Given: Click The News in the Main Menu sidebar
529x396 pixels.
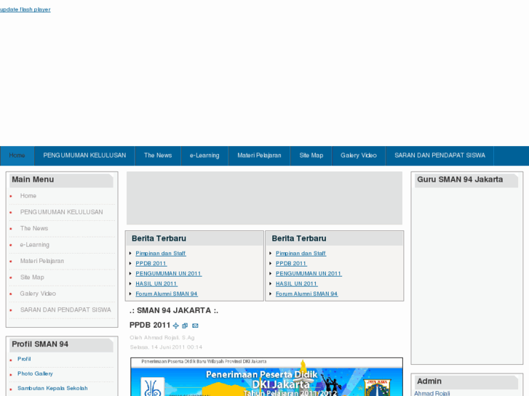Looking at the screenshot, I should click(34, 228).
